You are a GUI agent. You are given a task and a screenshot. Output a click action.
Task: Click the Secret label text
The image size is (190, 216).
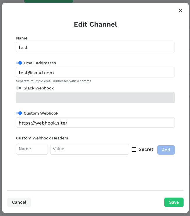point(146,149)
